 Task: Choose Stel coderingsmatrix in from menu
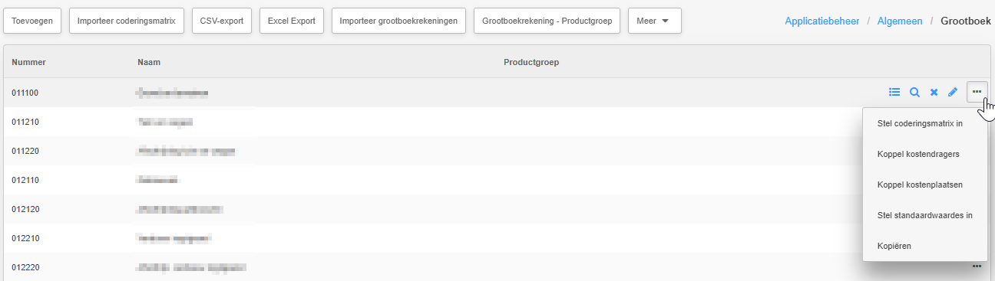pyautogui.click(x=920, y=123)
